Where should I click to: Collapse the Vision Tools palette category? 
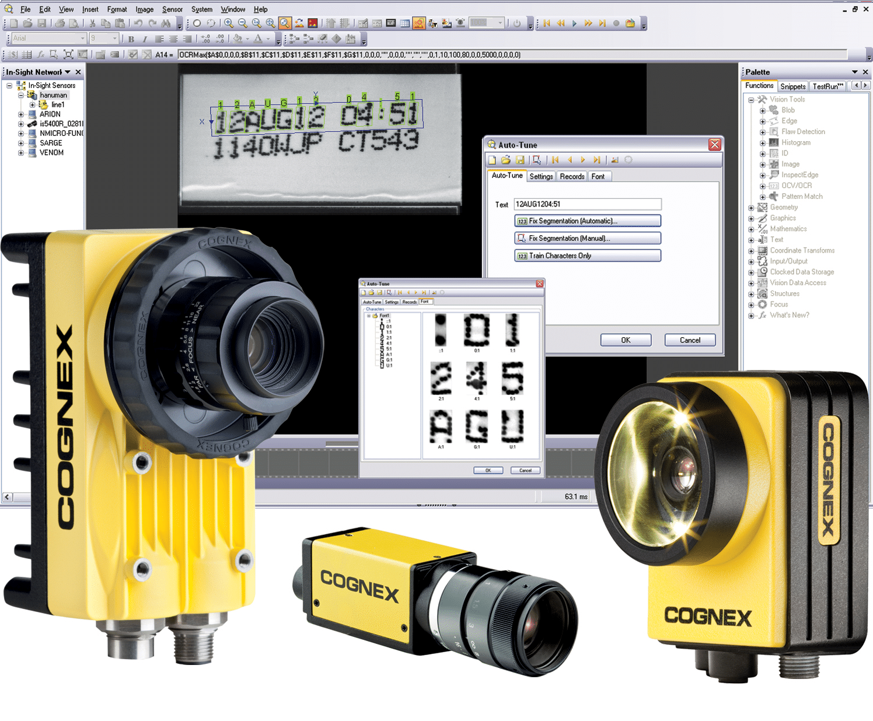pos(751,100)
